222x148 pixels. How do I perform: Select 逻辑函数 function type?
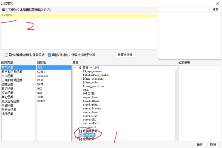pyautogui.click(x=18, y=84)
